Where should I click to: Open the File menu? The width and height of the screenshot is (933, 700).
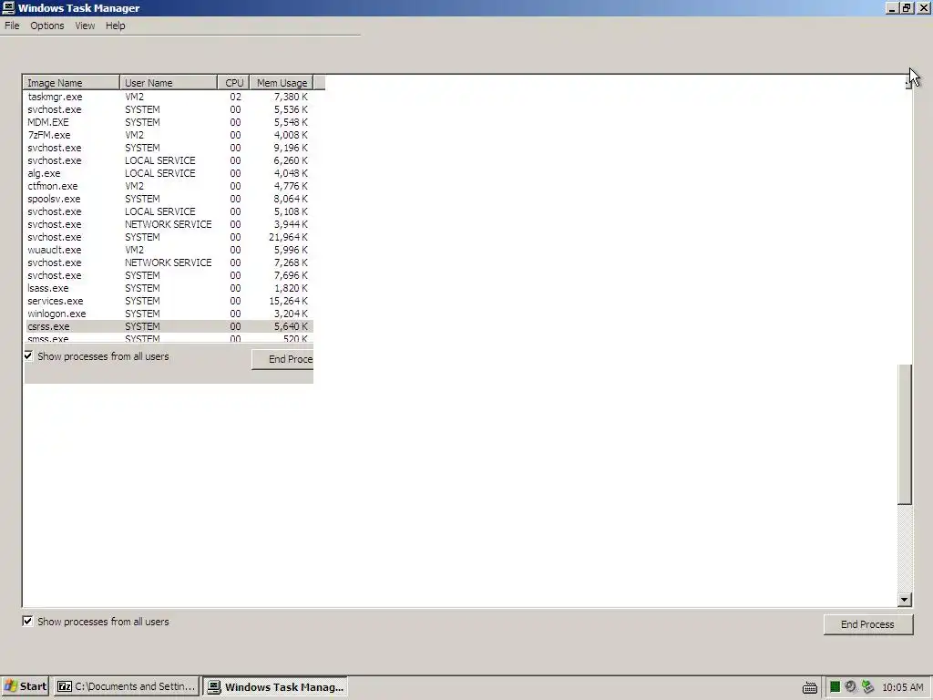click(12, 26)
